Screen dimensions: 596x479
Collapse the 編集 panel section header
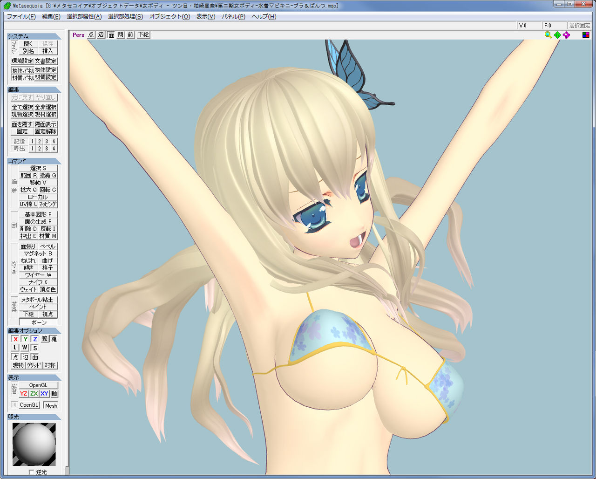pyautogui.click(x=34, y=90)
